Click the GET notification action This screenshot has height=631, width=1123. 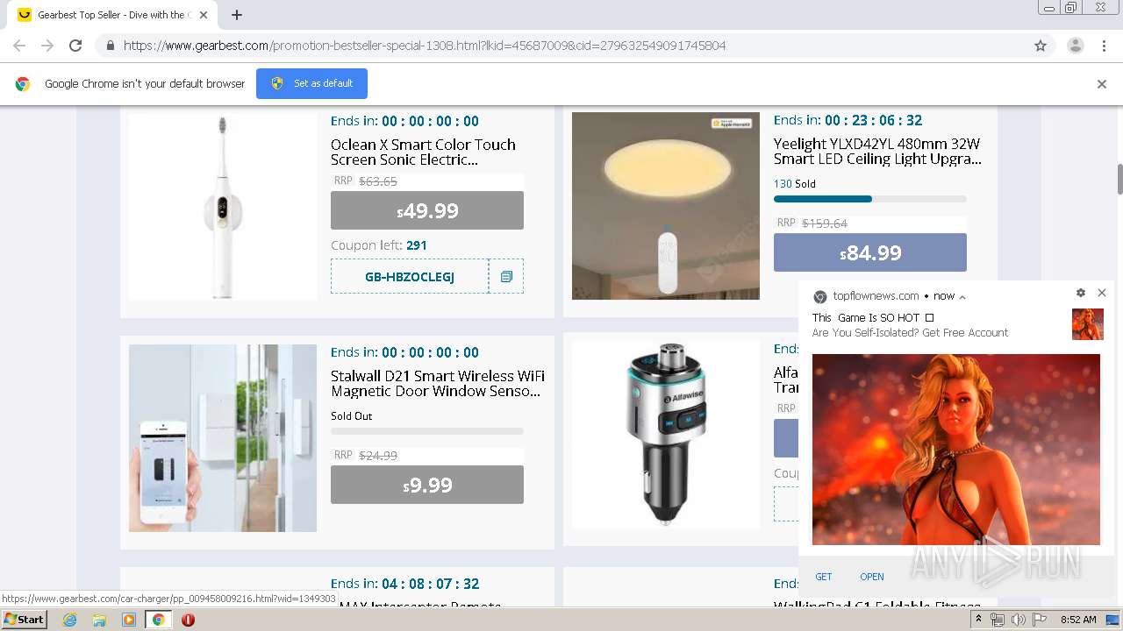tap(824, 577)
